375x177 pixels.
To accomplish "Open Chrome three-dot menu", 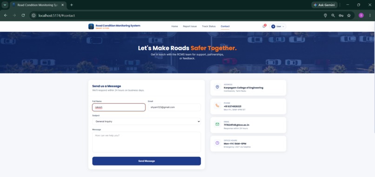I will pos(370,15).
